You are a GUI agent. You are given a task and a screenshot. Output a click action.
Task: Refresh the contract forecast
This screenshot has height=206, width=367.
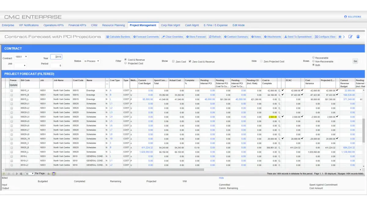pyautogui.click(x=215, y=37)
